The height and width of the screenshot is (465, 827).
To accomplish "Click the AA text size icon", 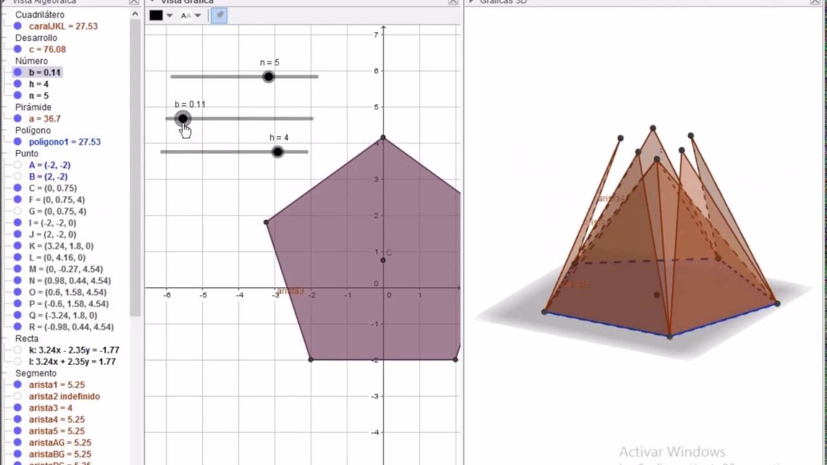I will [x=185, y=15].
